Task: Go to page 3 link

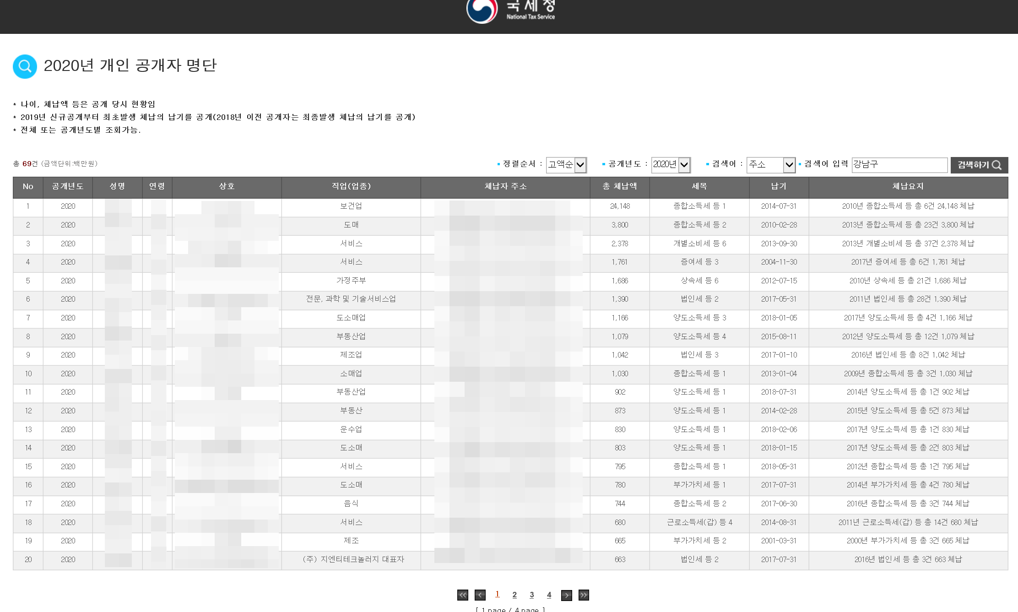Action: 531,595
